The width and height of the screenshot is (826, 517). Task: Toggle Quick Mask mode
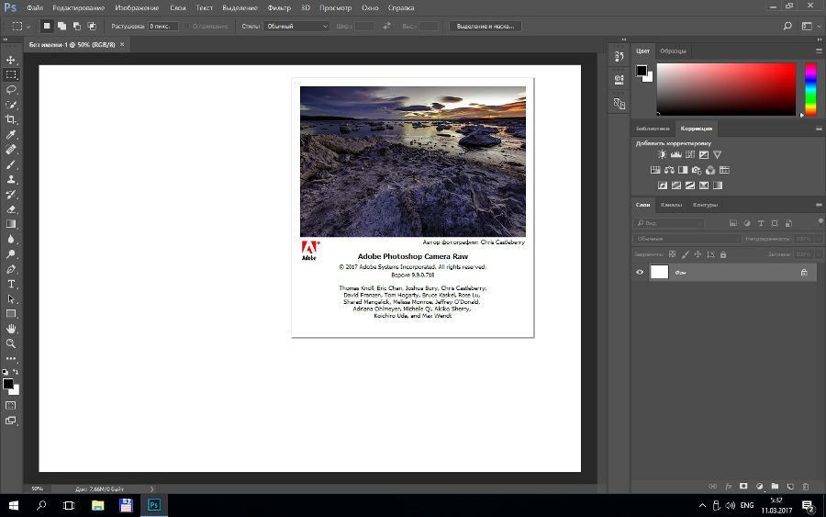tap(10, 405)
